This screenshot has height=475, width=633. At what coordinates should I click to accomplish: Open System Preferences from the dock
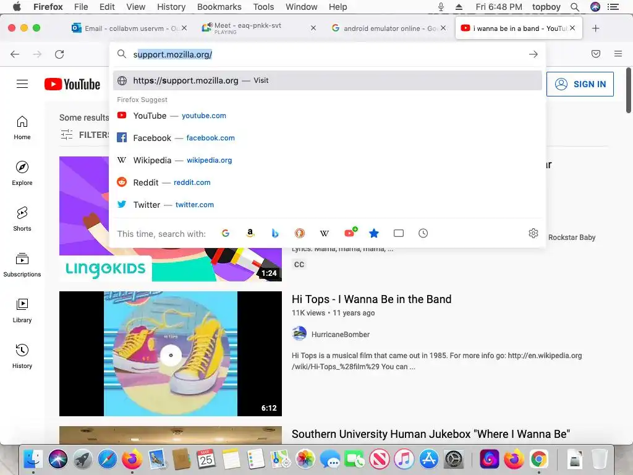(x=454, y=460)
